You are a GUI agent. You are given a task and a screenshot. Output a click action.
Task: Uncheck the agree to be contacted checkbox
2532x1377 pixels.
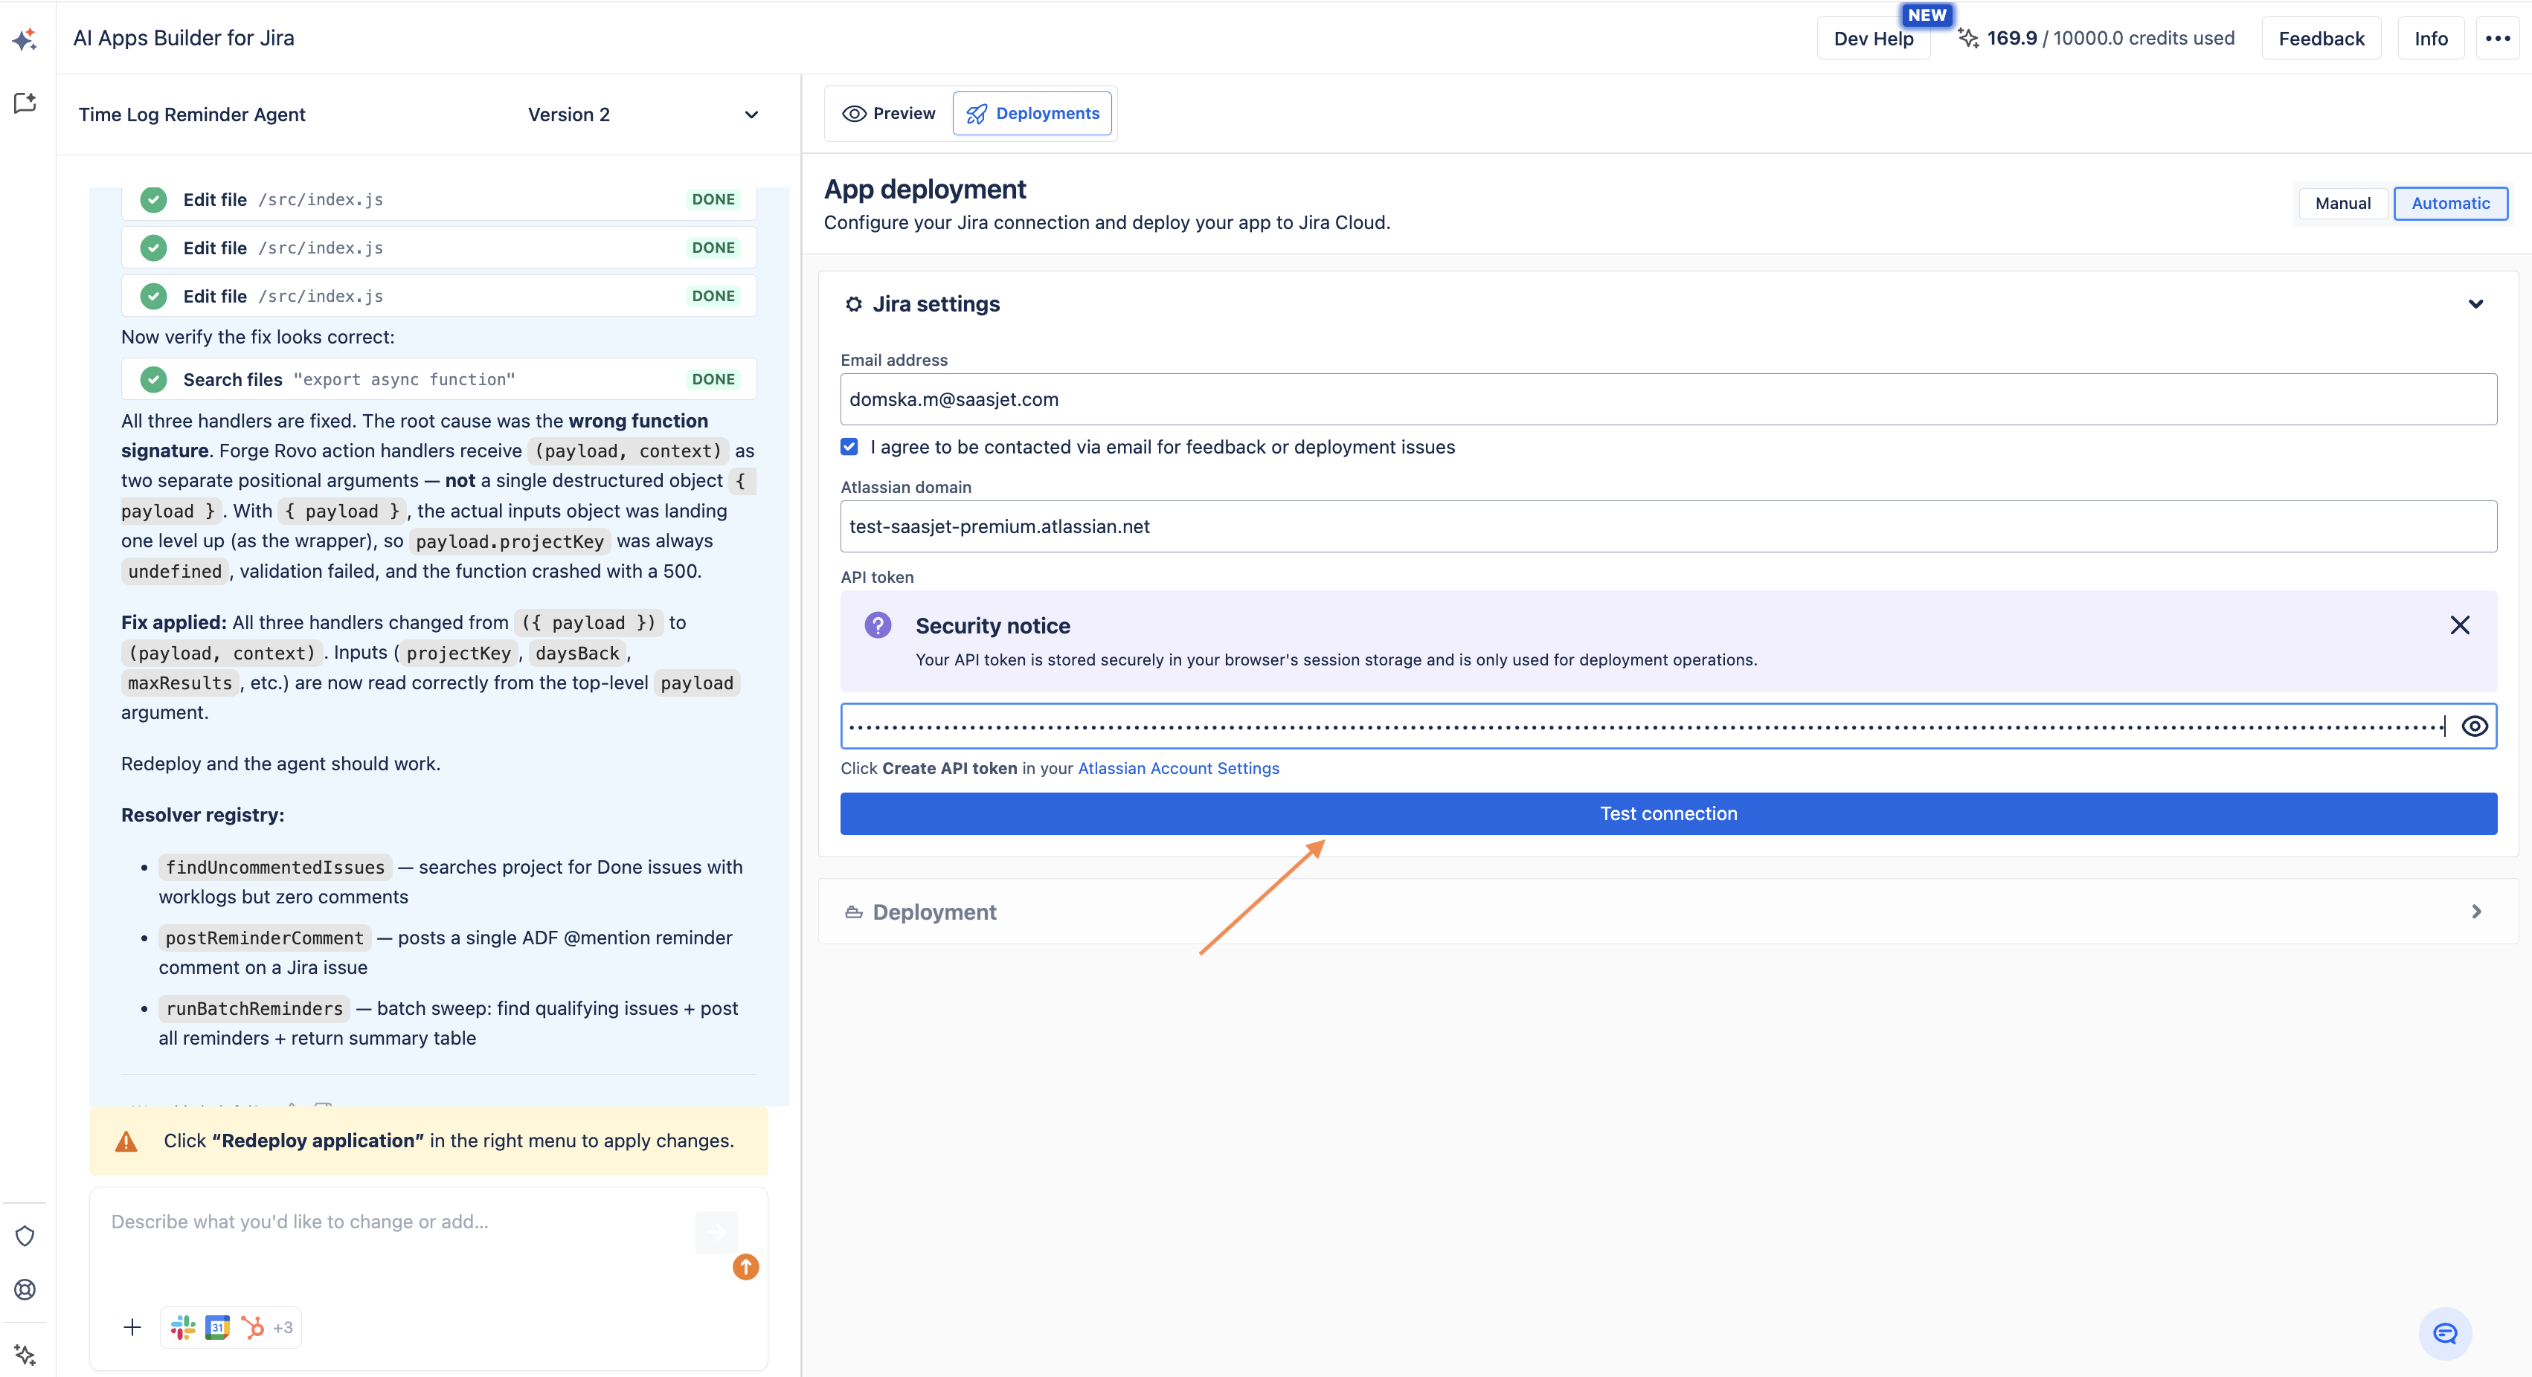click(849, 447)
